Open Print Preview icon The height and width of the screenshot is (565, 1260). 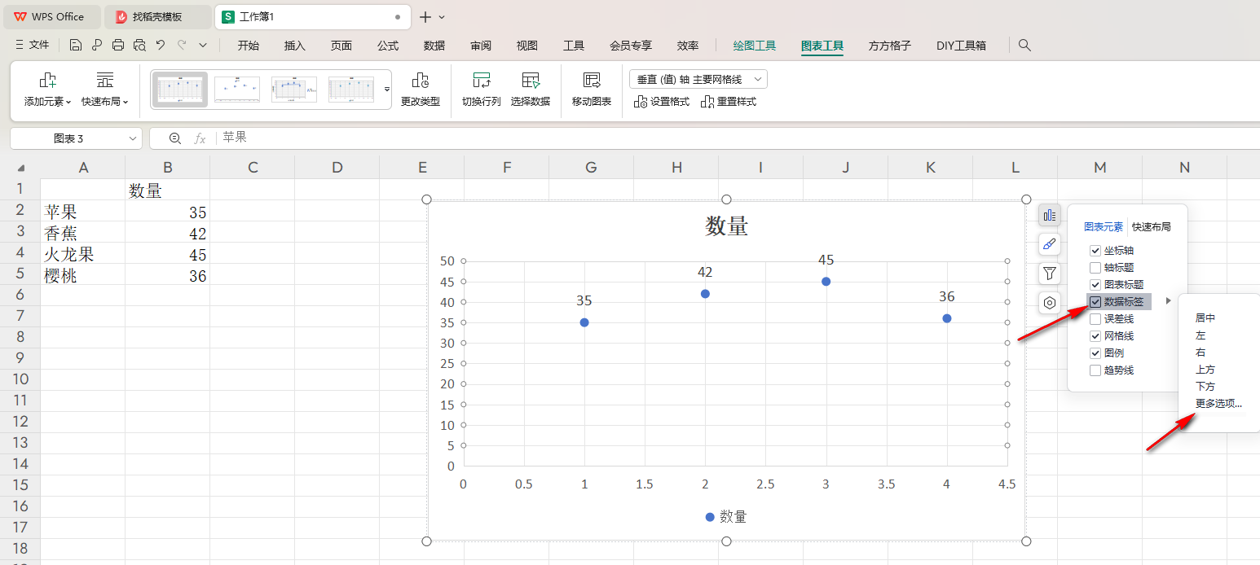[x=139, y=46]
